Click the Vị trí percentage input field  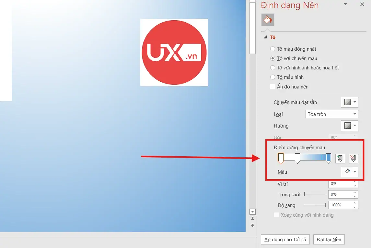point(340,184)
